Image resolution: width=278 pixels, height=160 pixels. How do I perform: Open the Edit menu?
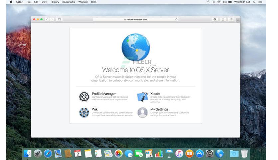36,2
